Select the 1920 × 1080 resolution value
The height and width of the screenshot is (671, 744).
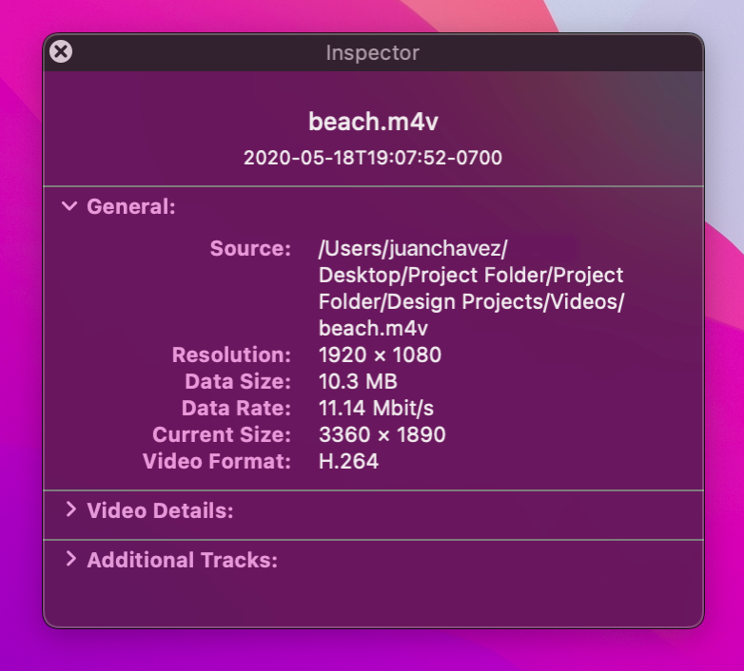click(x=380, y=355)
